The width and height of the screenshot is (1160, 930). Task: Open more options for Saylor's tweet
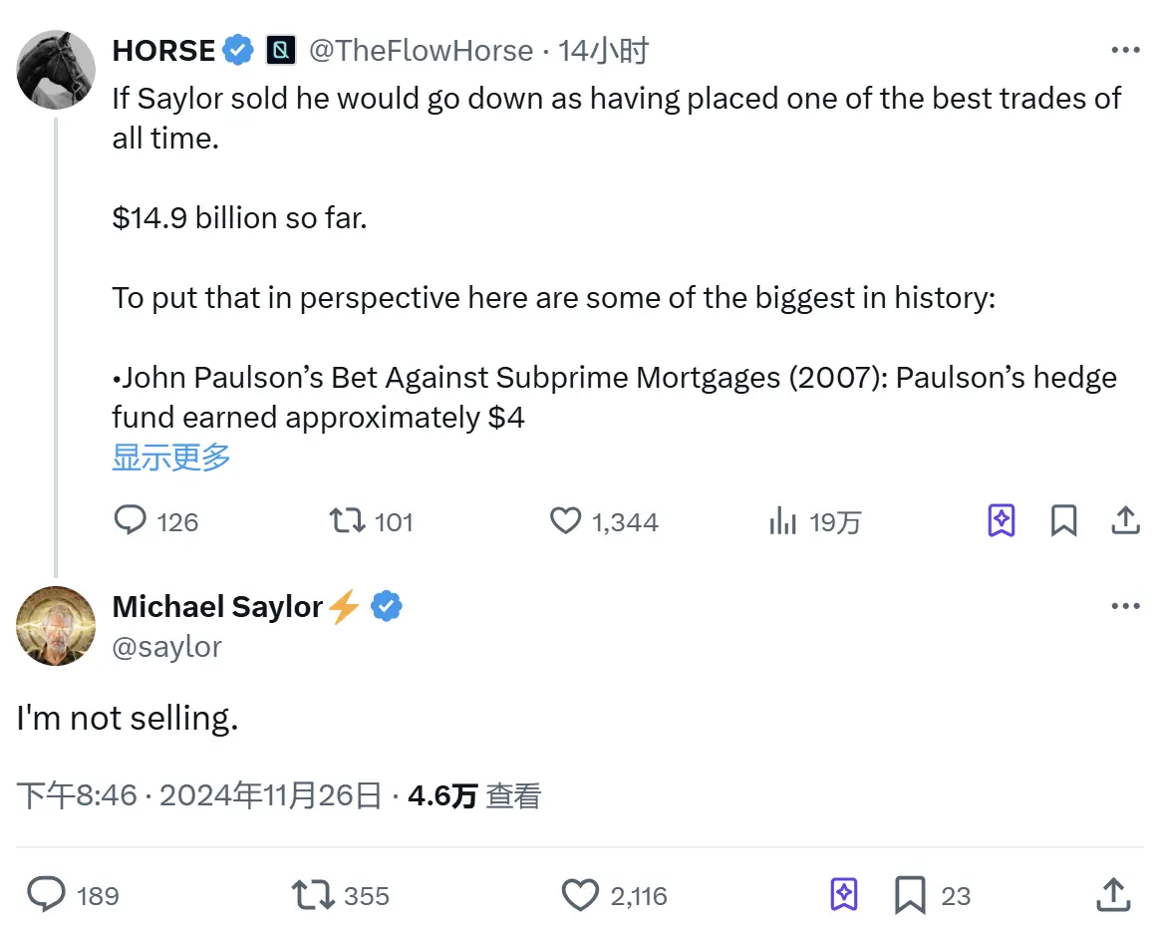tap(1125, 604)
